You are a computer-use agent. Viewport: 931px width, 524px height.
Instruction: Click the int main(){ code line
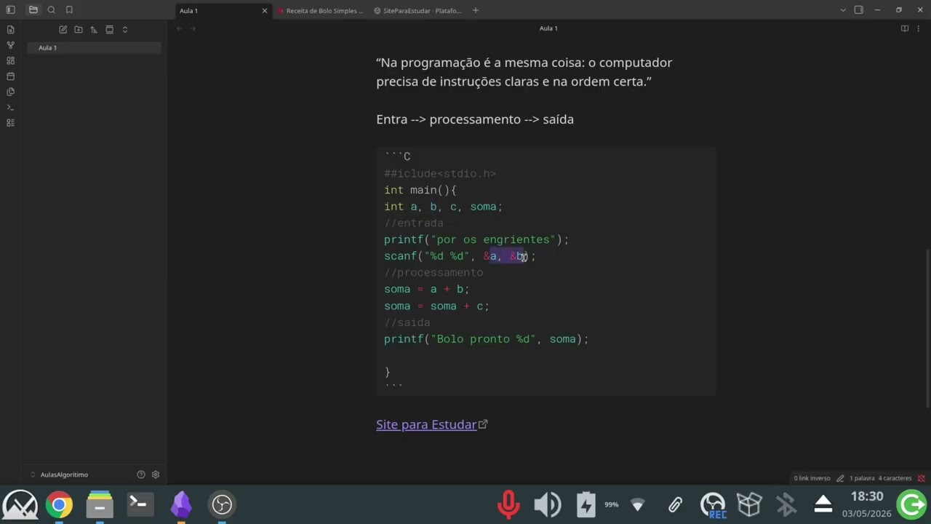(x=420, y=190)
